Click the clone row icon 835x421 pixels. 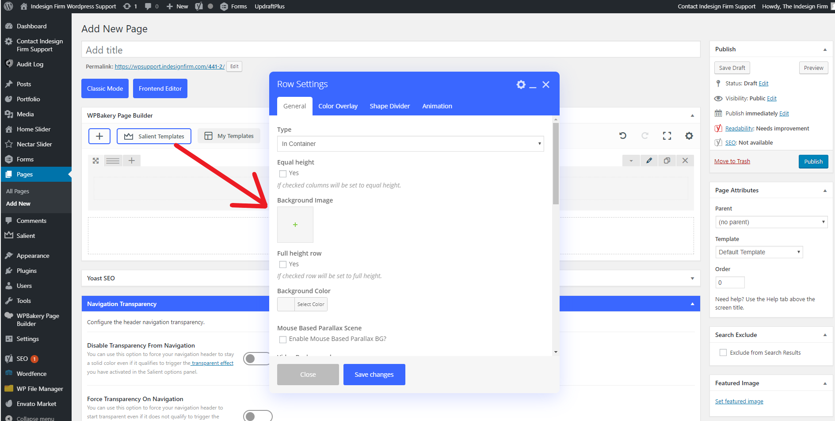tap(667, 161)
